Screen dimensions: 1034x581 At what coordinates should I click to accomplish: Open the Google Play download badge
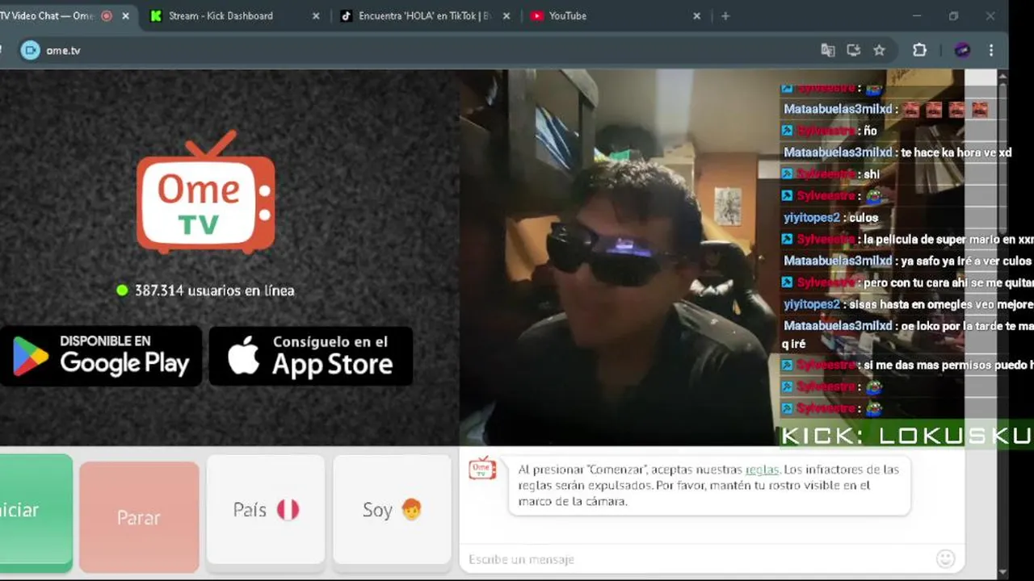[100, 356]
